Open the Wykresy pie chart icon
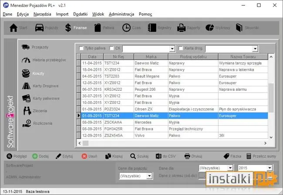 tap(209, 27)
